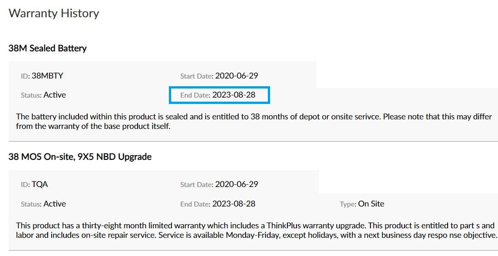Click the sealed battery description paragraph
The height and width of the screenshot is (256, 498).
pos(254,121)
